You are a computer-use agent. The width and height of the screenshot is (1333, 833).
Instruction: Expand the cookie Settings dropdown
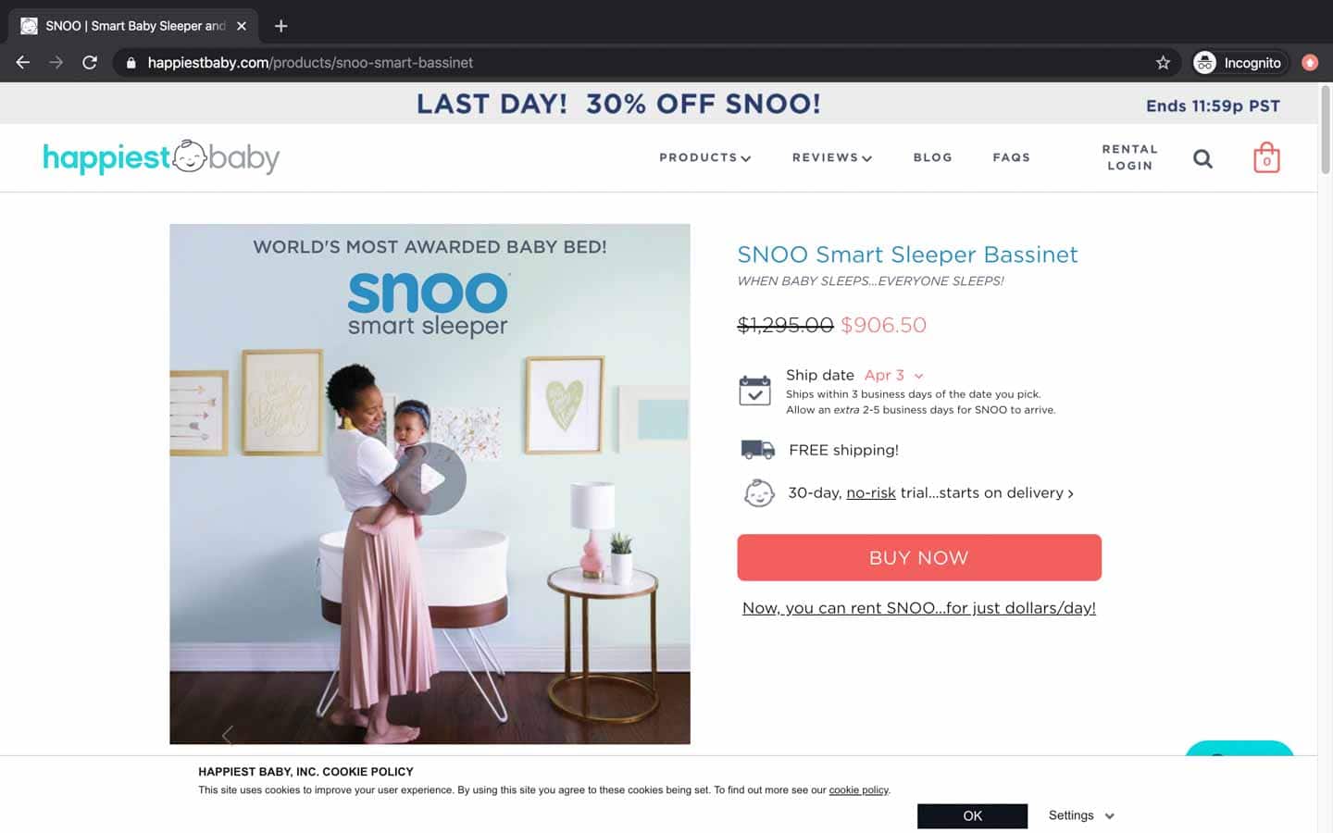point(1081,815)
